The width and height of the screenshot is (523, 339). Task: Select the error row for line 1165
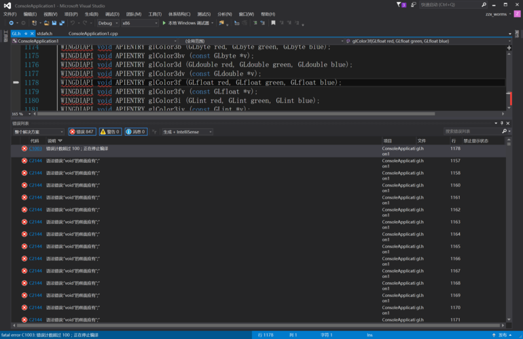tap(259, 249)
